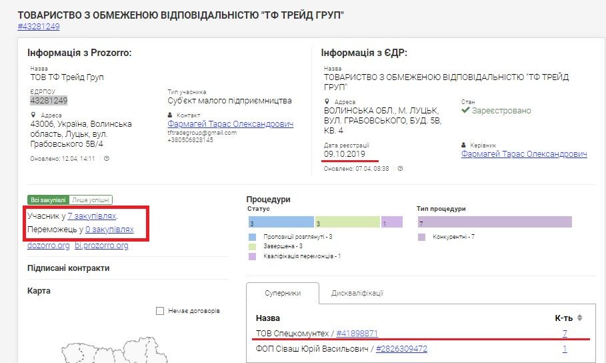Image resolution: width=606 pixels, height=363 pixels.
Task: Switch to the Дискваліфікації tab
Action: tap(357, 293)
